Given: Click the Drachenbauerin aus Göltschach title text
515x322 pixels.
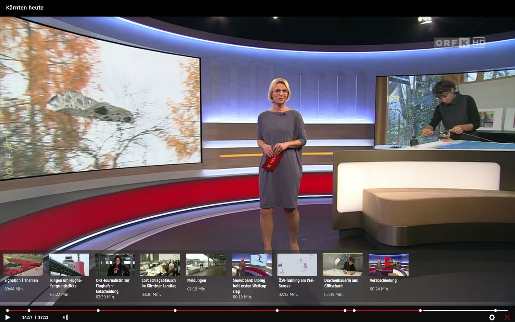Looking at the screenshot, I should pyautogui.click(x=341, y=283).
